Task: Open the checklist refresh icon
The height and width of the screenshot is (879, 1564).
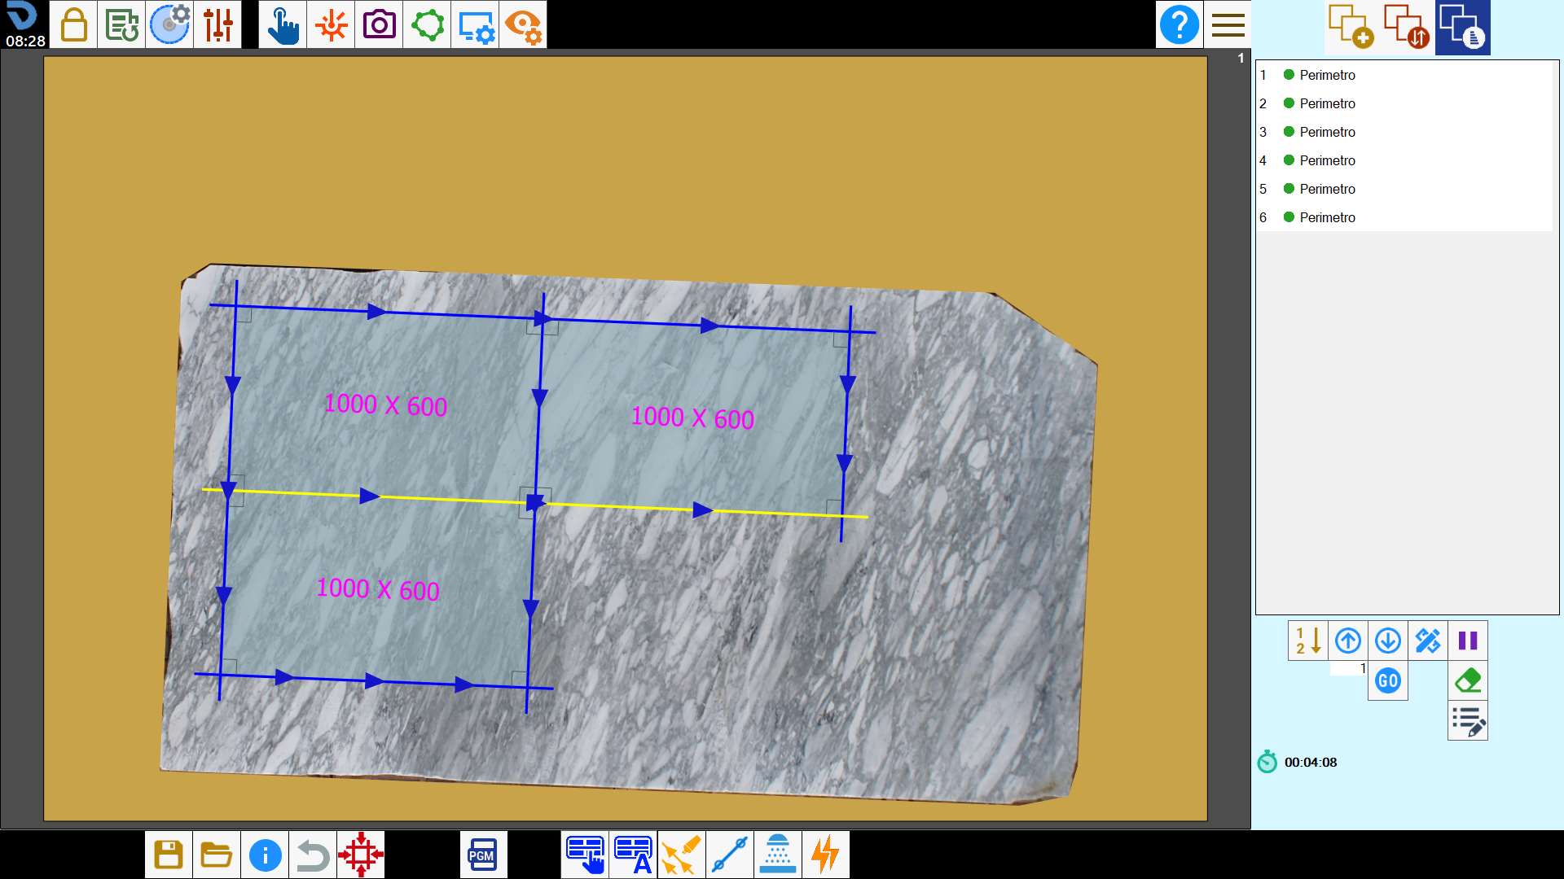Action: [x=121, y=24]
